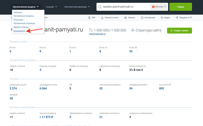Click the В топ 50 value 33
The height and width of the screenshot is (126, 203).
131,51
